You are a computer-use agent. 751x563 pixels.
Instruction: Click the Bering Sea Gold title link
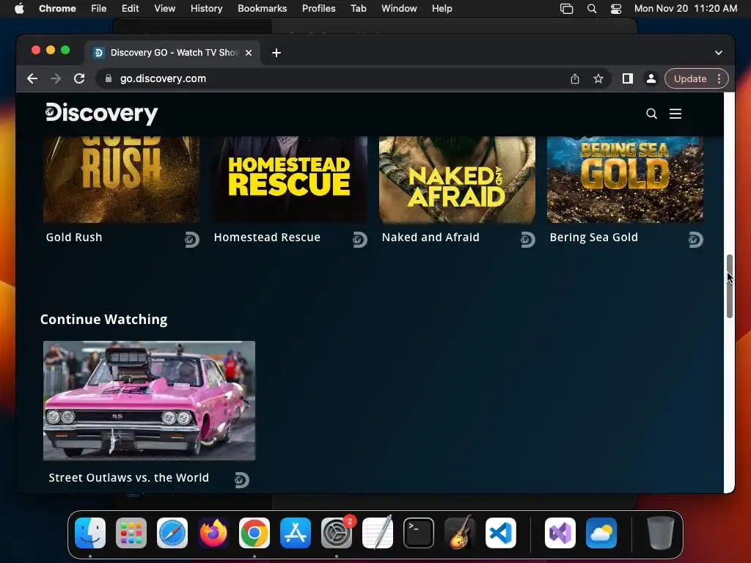[593, 237]
